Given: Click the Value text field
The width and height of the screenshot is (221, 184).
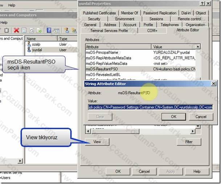Looking at the screenshot, I should pos(150,107).
